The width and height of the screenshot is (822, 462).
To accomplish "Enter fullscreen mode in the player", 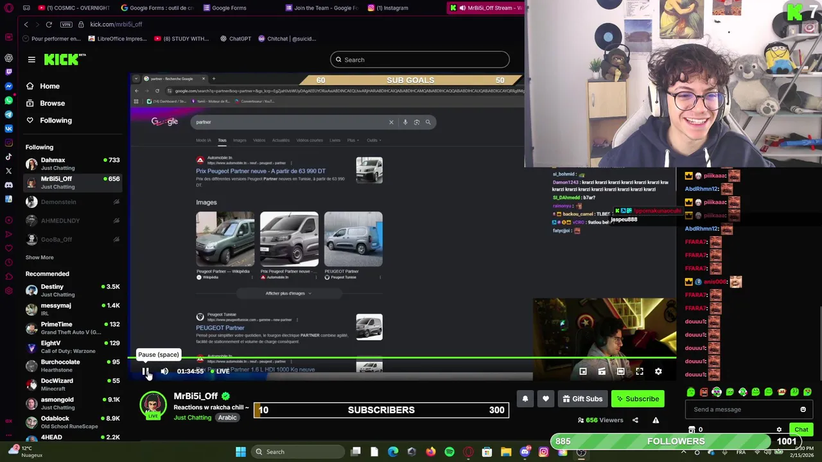I will point(640,372).
